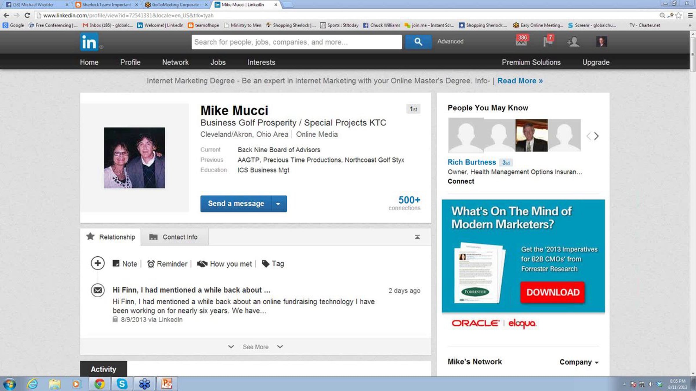
Task: Open the account profile photo menu
Action: (601, 42)
